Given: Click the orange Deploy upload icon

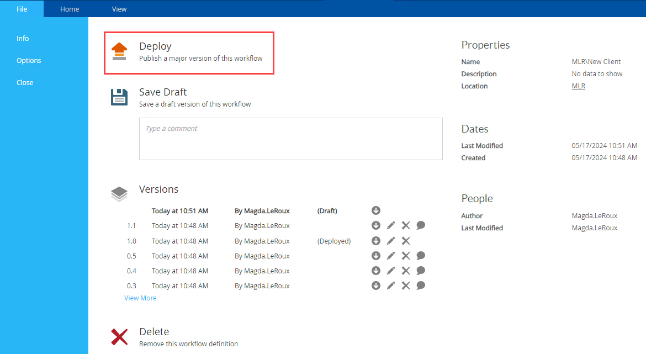Looking at the screenshot, I should point(119,51).
